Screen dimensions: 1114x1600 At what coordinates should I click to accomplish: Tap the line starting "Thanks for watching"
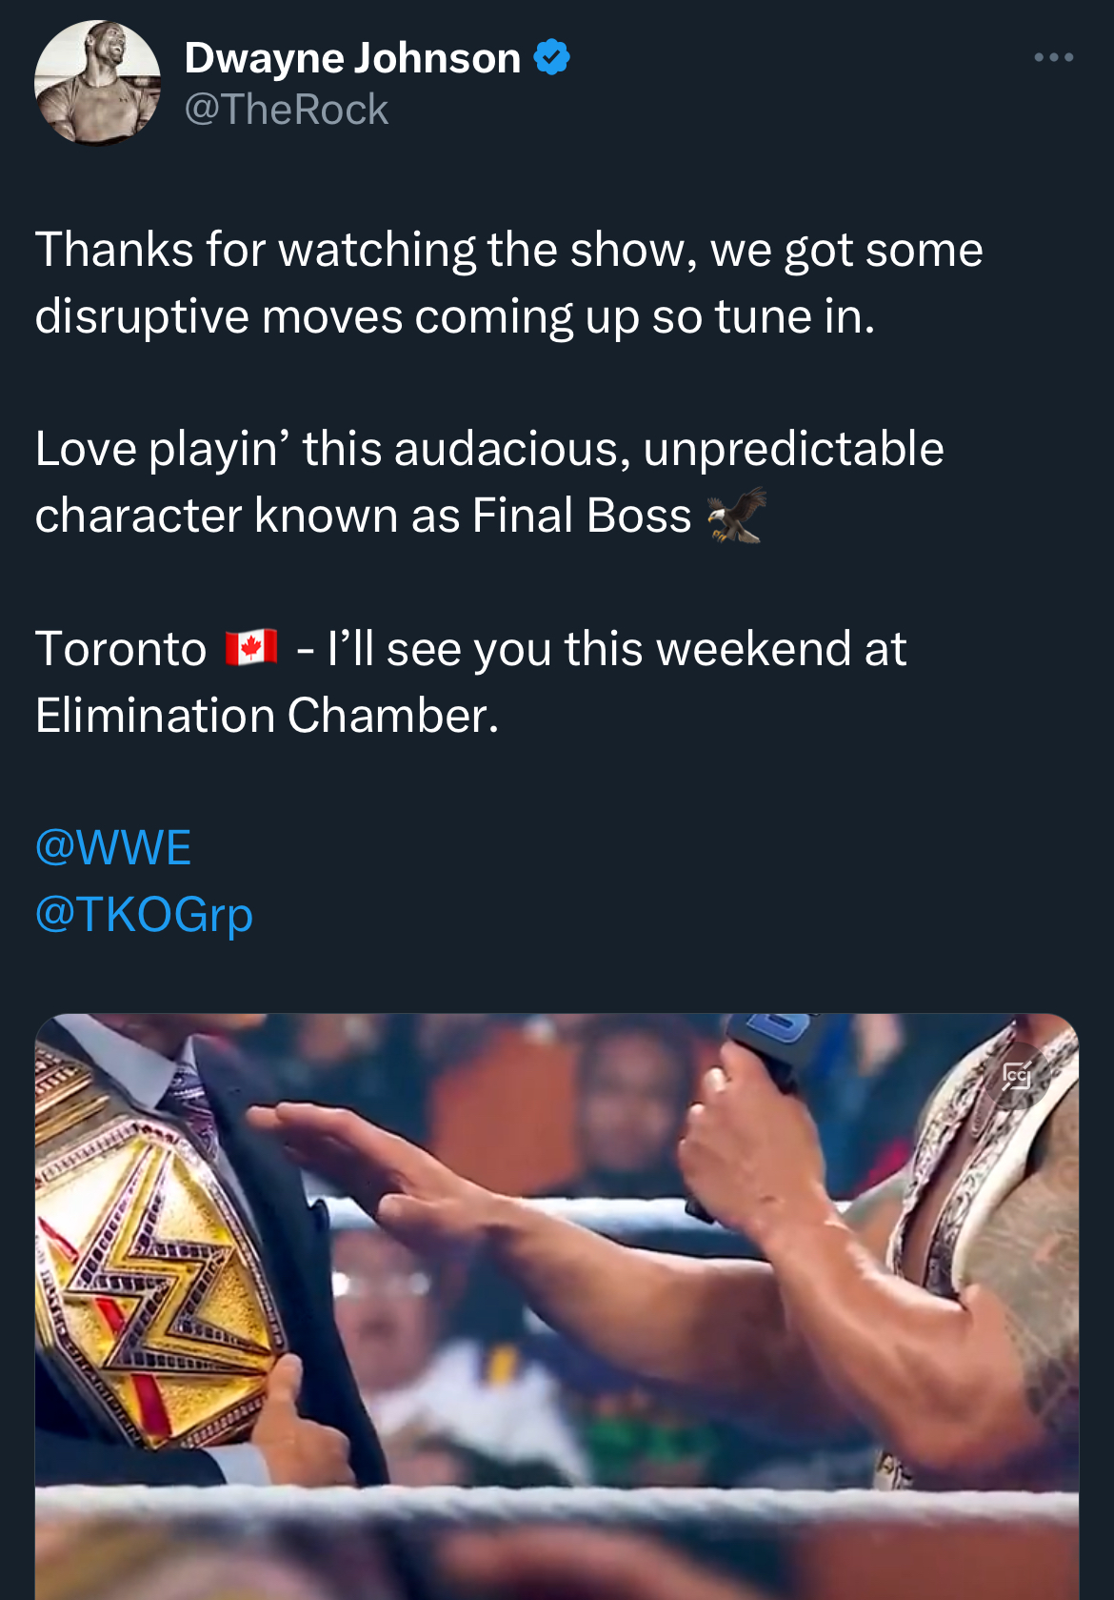pos(508,250)
